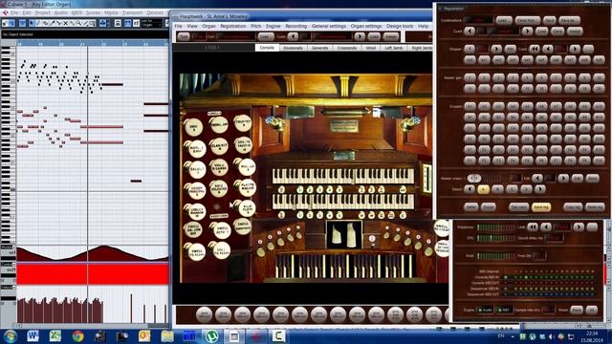
Task: Click previous cued arrow in Registration panel
Action: tap(470, 31)
